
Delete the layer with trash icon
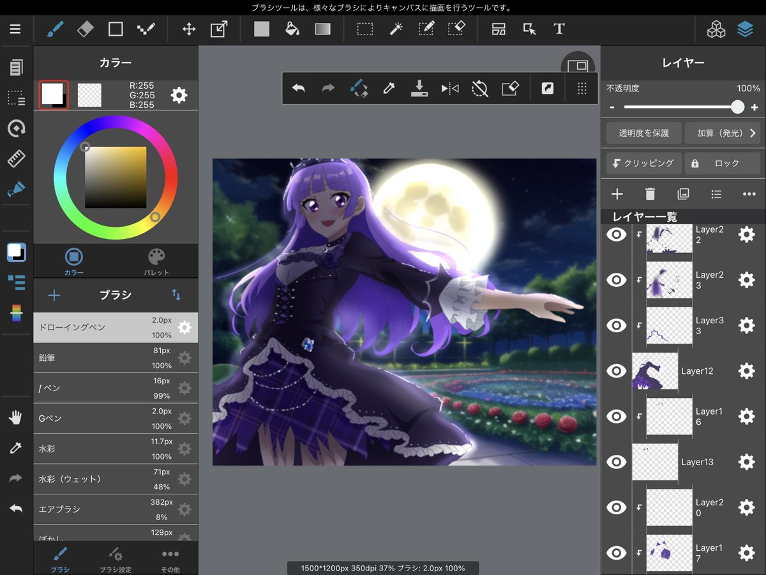(650, 194)
